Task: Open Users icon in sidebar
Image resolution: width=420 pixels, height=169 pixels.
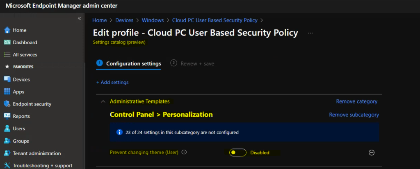Action: click(x=7, y=128)
